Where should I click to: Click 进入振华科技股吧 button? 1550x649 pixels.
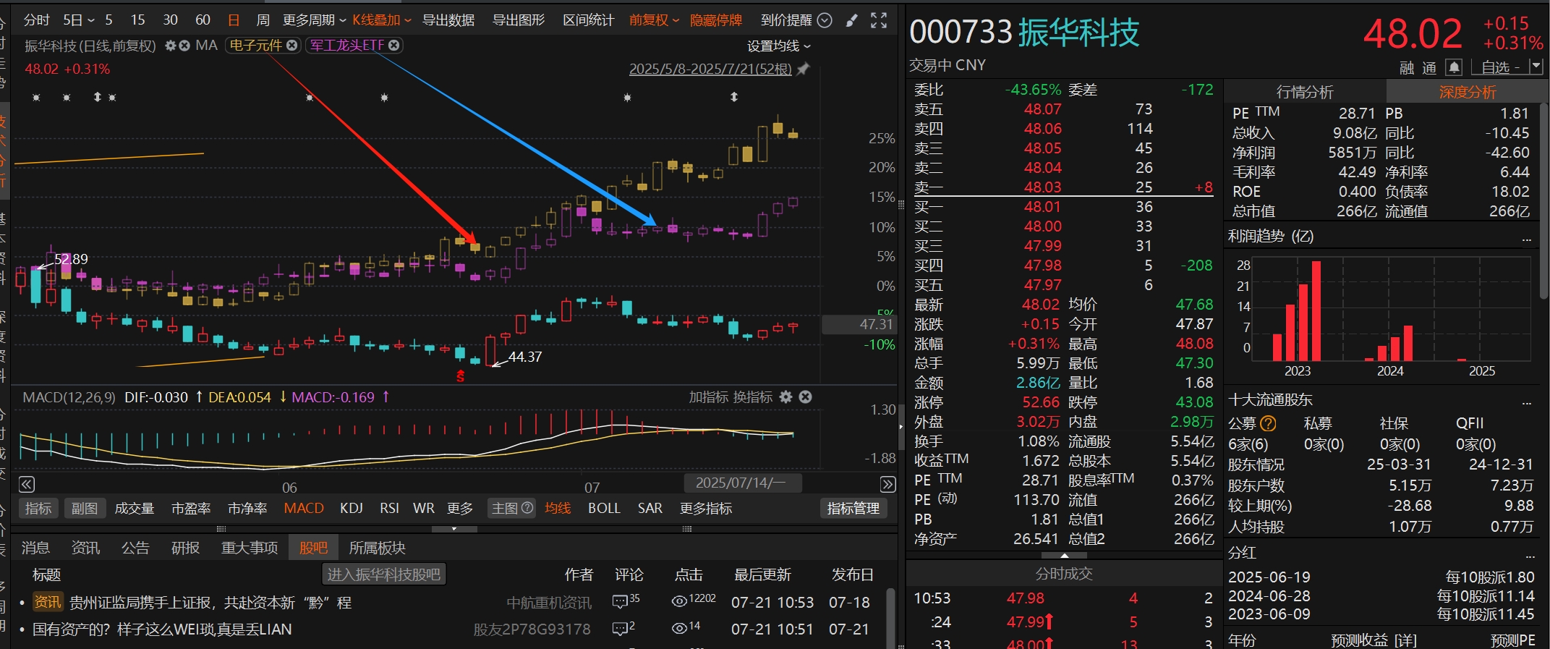pyautogui.click(x=384, y=574)
